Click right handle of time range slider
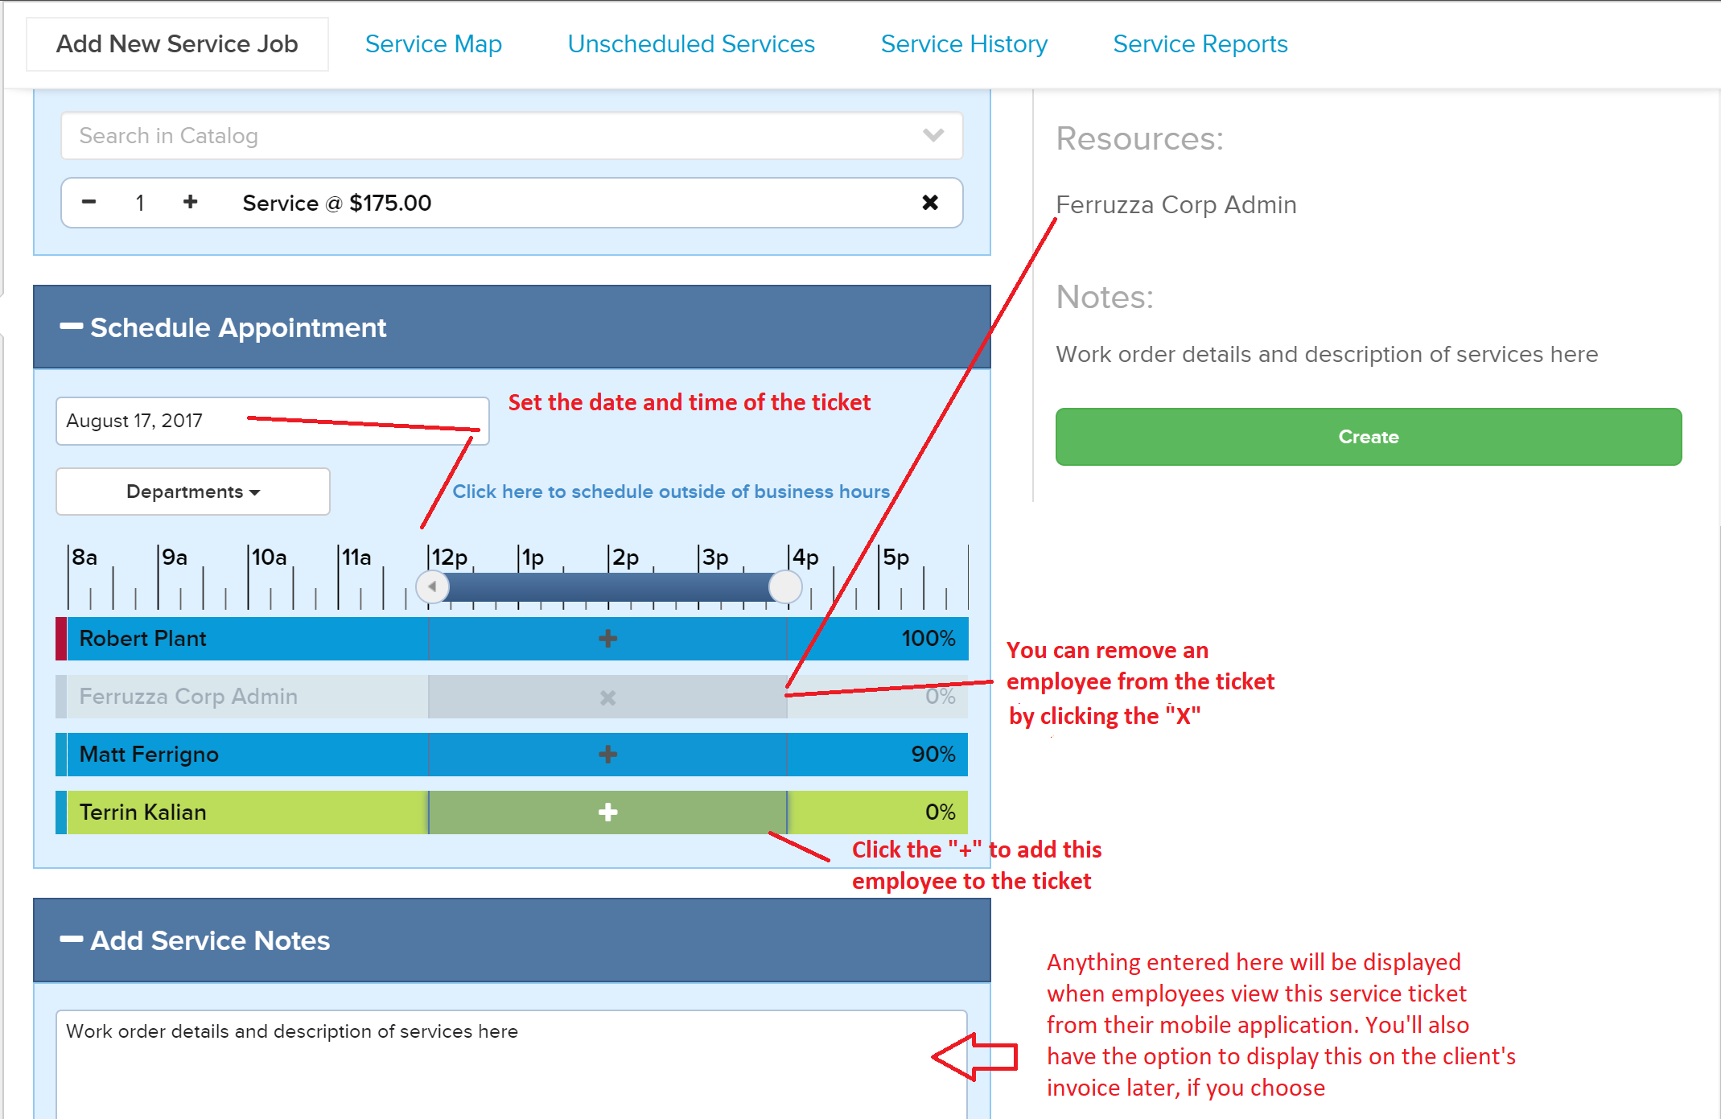 [784, 586]
